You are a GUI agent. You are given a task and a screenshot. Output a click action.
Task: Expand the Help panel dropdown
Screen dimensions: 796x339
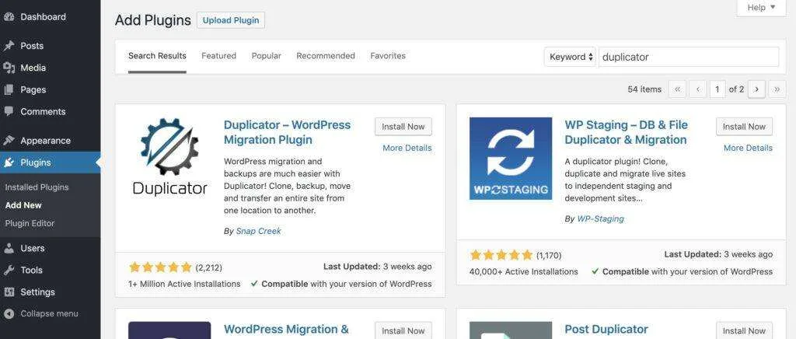[x=761, y=8]
